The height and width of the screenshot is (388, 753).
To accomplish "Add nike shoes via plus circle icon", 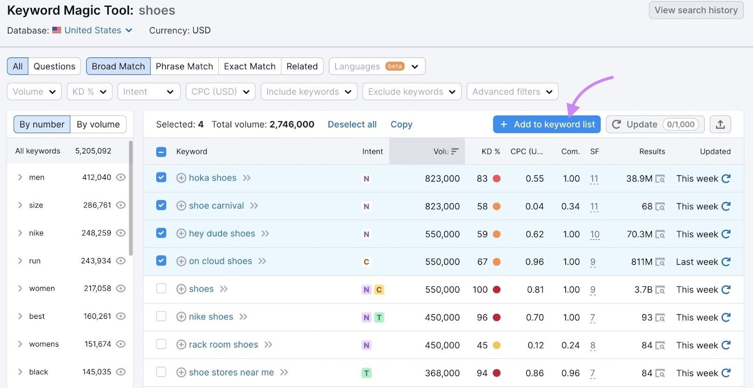I will pos(181,317).
